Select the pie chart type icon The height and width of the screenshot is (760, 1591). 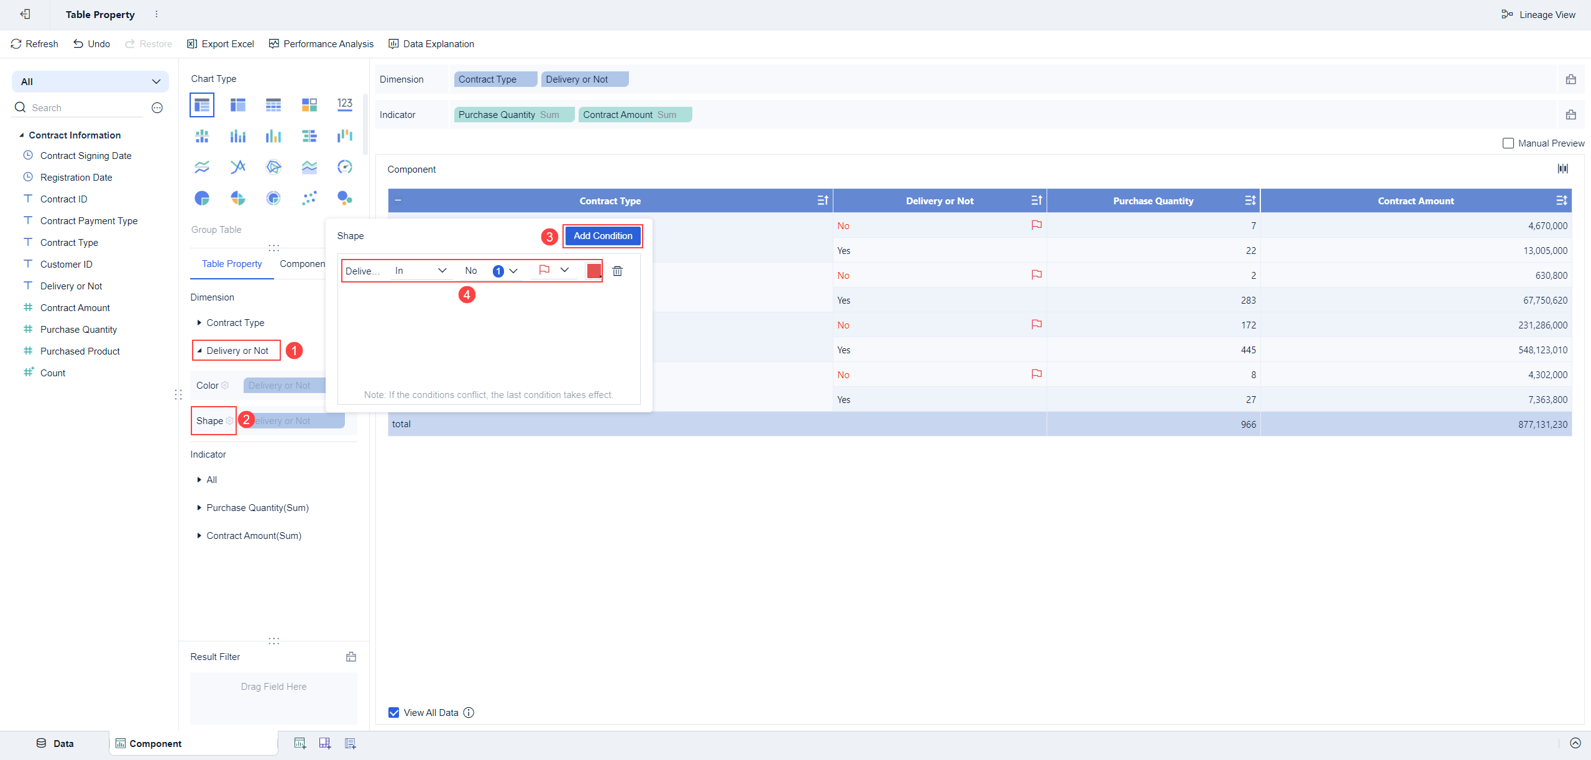click(202, 198)
